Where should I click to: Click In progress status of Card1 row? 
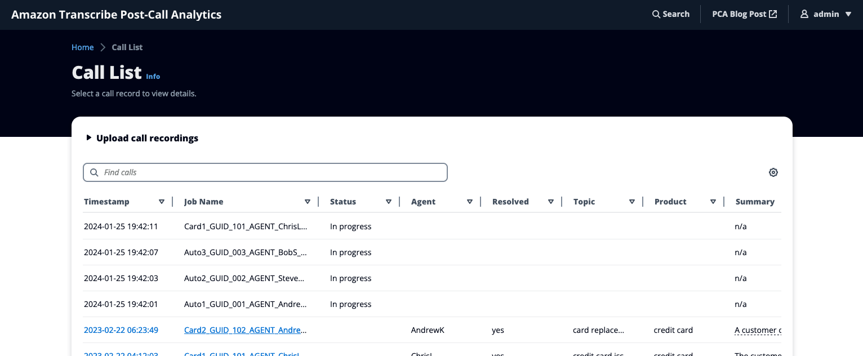(x=351, y=226)
